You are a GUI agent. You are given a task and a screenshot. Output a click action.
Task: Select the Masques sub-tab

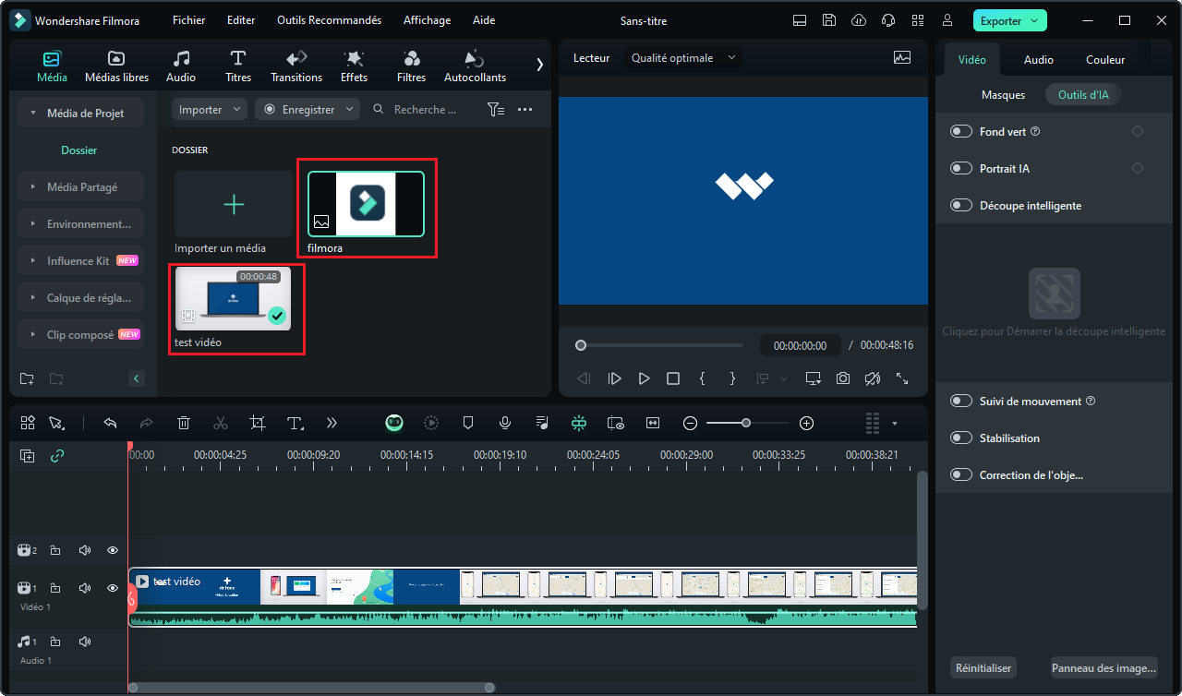[x=1003, y=94]
